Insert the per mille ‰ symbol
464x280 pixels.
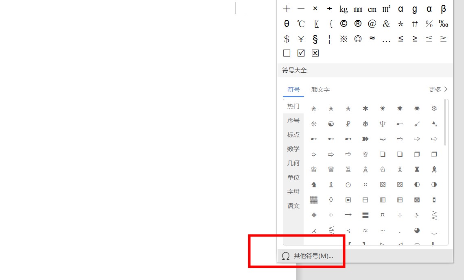tap(443, 24)
